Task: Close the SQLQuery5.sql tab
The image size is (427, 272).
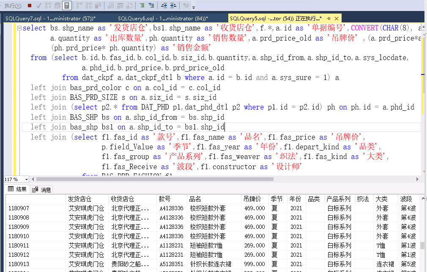Action: pos(337,19)
